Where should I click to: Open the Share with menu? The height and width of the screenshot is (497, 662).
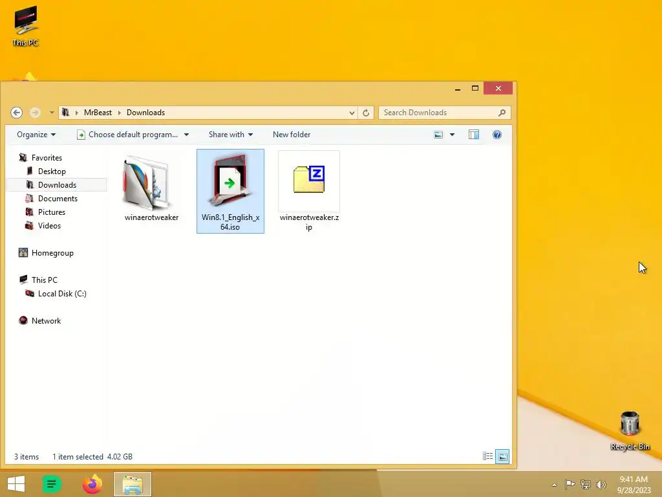click(231, 135)
